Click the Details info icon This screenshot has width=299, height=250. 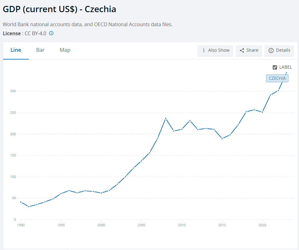[271, 50]
